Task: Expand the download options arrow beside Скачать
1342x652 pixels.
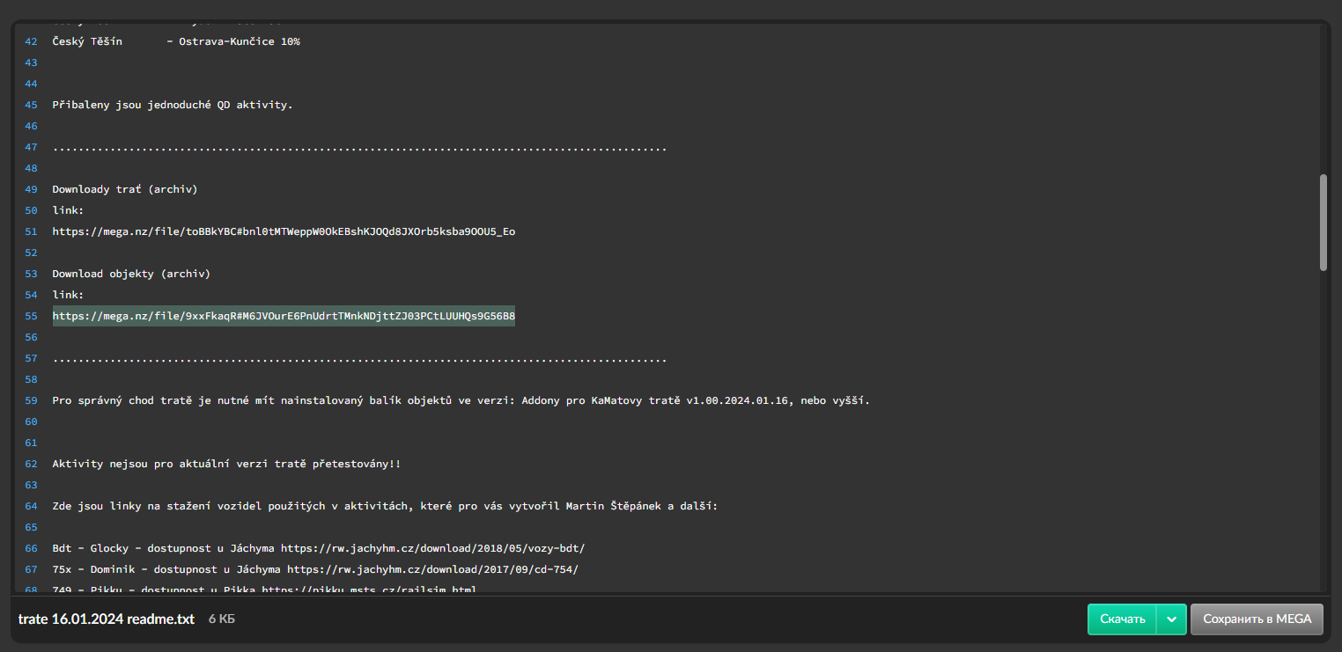Action: 1171,619
